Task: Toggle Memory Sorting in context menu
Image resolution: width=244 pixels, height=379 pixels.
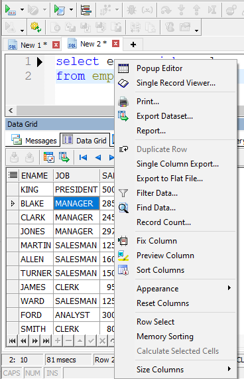Action: point(165,337)
